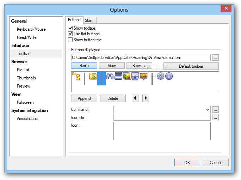Open Read/Write settings
Screen dimensions: 241x180
point(26,37)
